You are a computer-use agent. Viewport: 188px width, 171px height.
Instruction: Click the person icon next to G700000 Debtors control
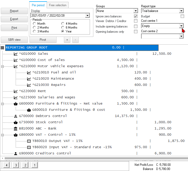16,116
